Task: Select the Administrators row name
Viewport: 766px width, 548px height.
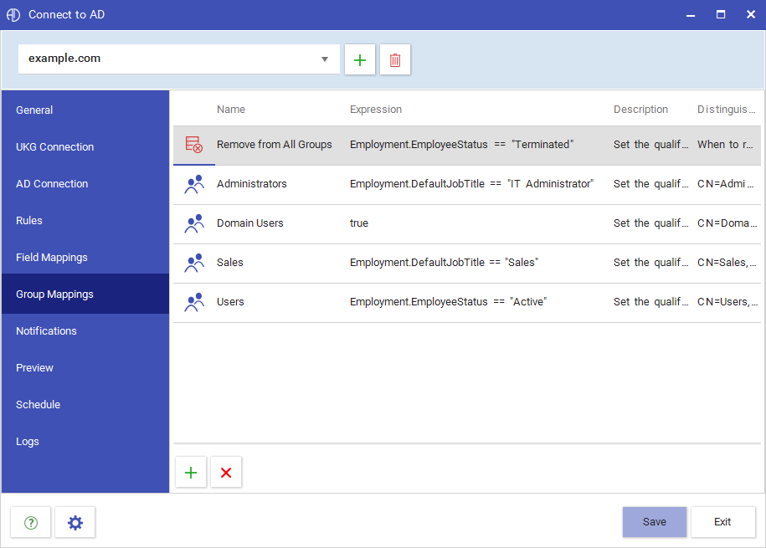Action: pos(252,184)
